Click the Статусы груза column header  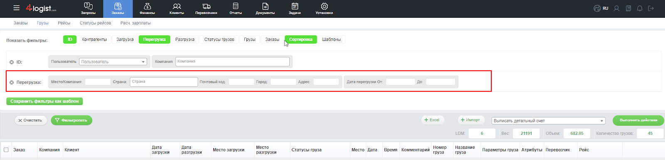coord(306,150)
